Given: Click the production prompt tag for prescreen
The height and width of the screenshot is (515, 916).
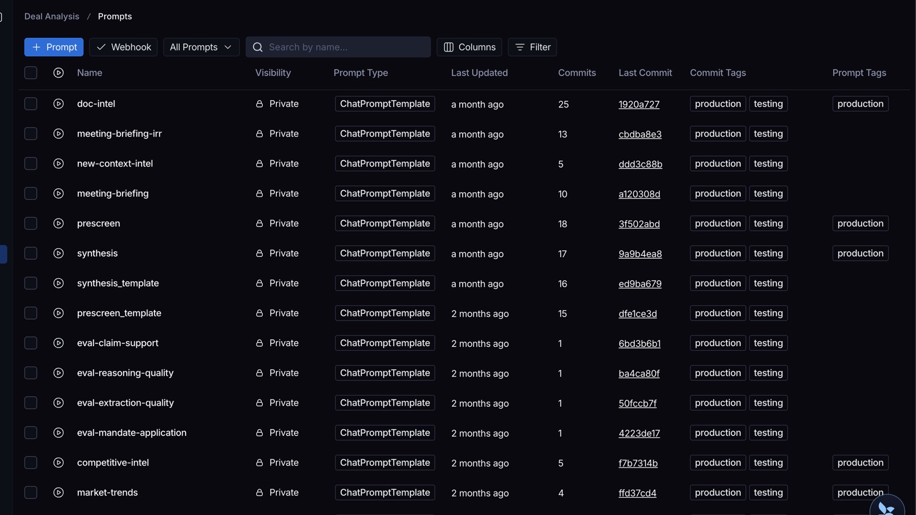Looking at the screenshot, I should [860, 223].
